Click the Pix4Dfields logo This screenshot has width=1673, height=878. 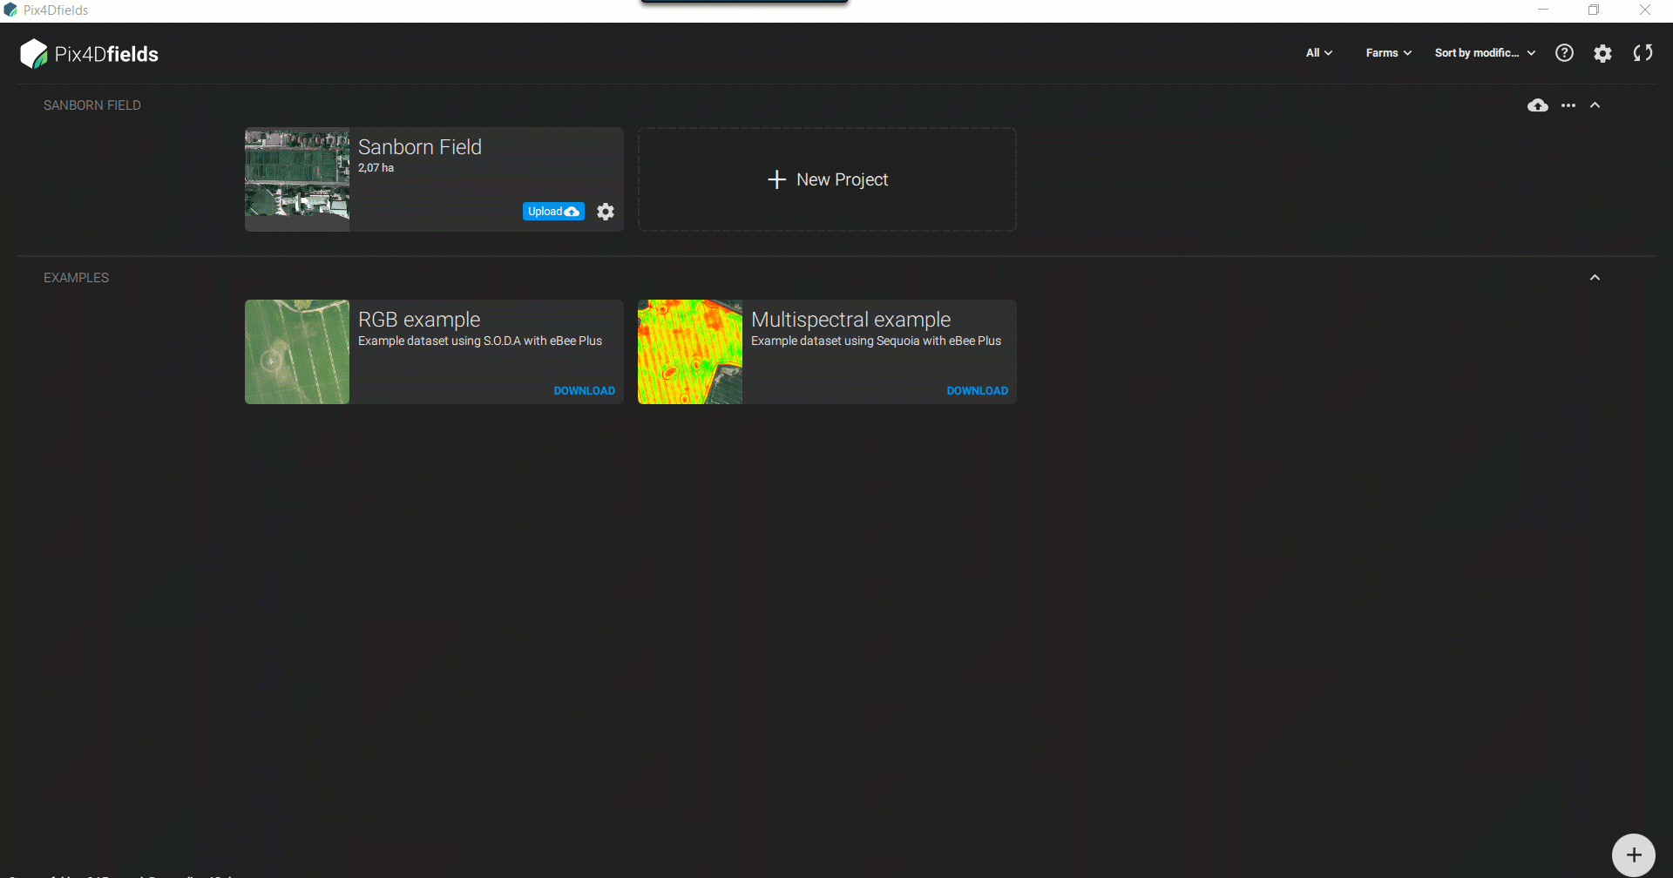(89, 54)
